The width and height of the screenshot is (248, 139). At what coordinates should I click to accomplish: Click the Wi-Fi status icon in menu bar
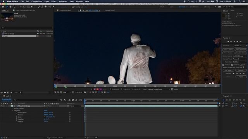click(200, 2)
